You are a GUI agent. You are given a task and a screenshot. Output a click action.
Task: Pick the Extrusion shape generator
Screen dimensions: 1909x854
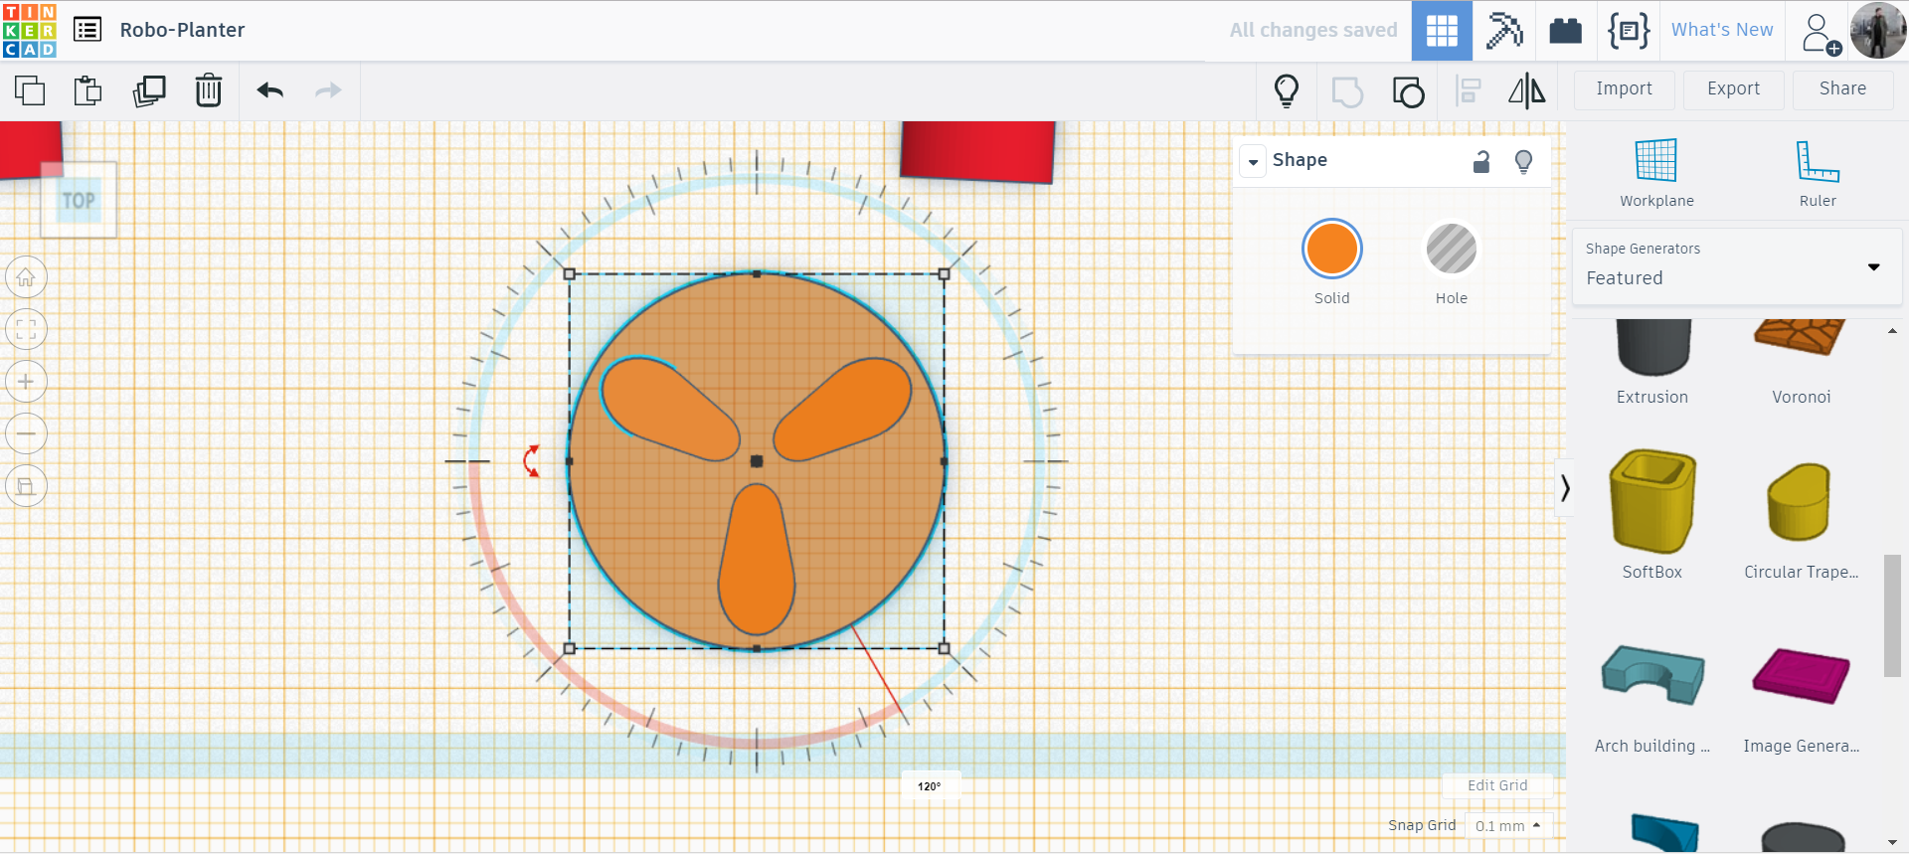(1652, 363)
